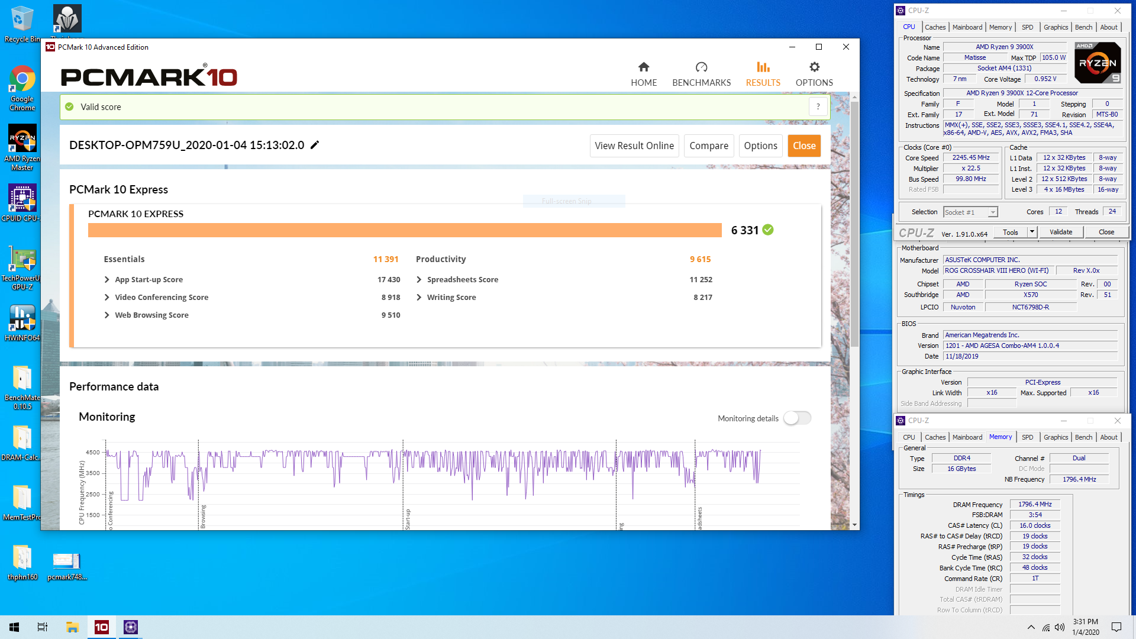Open About tab in top CPU-Z
This screenshot has height=639, width=1136.
[1108, 27]
